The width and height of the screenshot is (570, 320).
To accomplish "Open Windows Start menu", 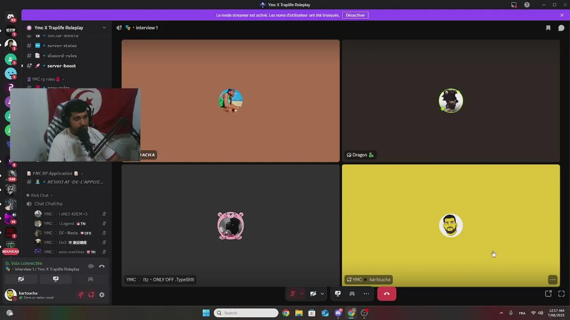I will [206, 313].
